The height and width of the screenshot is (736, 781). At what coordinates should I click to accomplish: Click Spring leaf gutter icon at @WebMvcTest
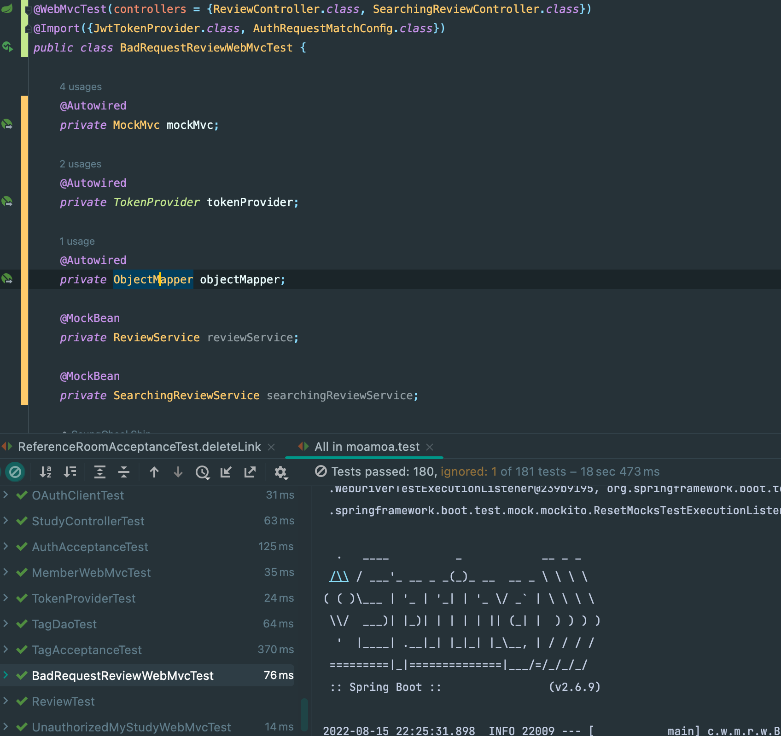(7, 8)
